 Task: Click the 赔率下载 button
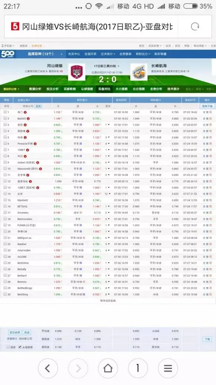click(207, 106)
